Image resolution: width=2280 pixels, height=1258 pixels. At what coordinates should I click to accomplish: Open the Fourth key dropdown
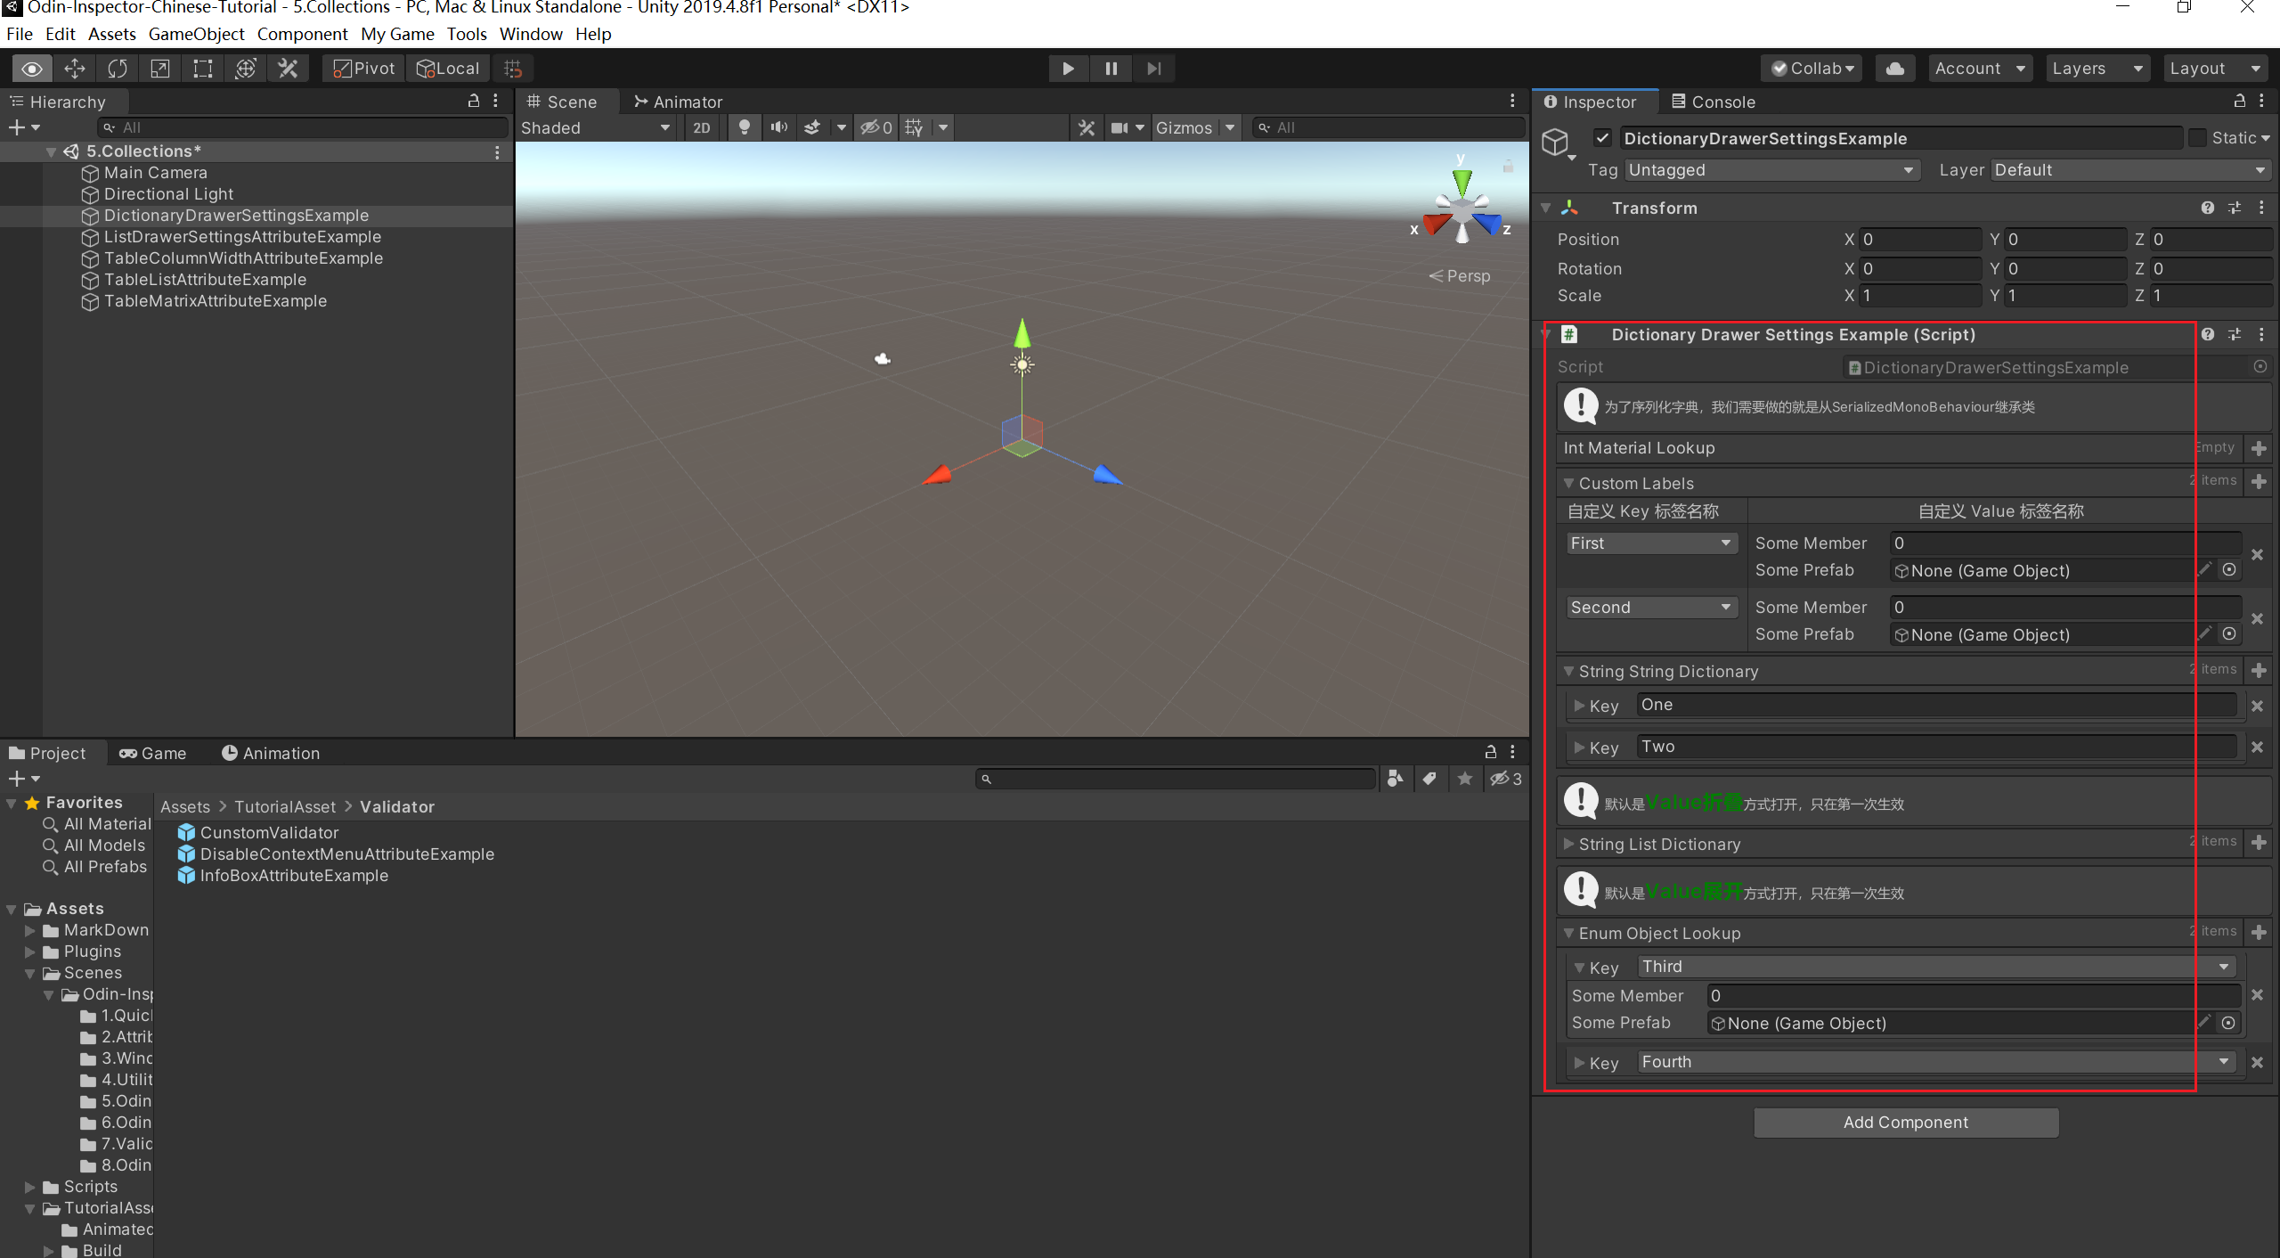point(1937,1061)
